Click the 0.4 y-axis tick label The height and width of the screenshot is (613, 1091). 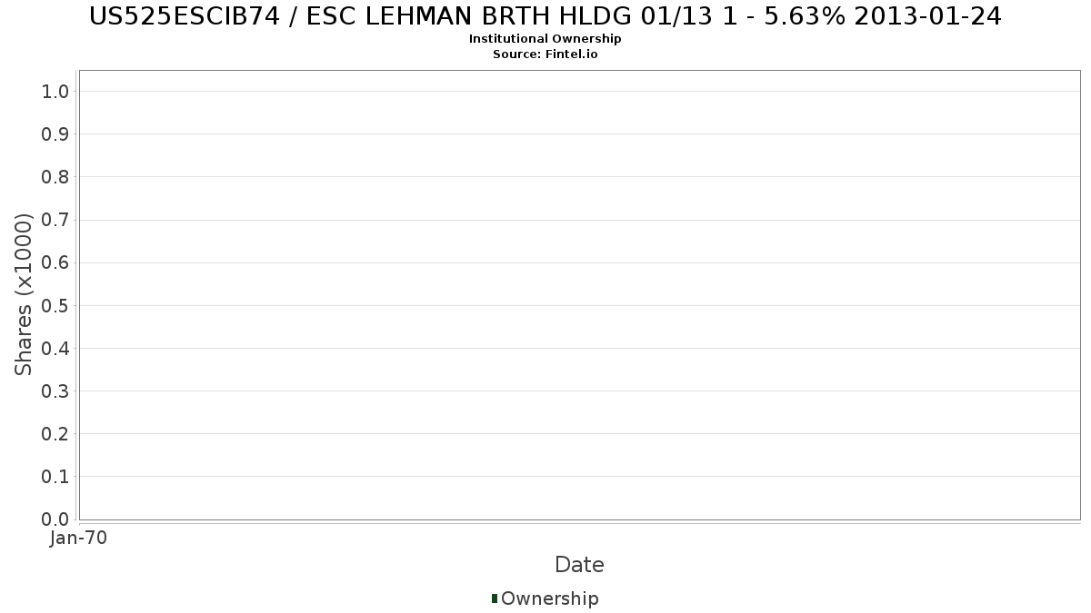55,348
